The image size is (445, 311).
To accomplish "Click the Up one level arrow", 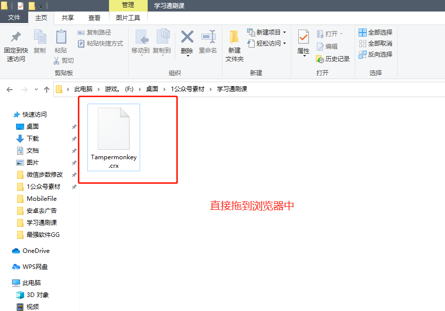I will (47, 90).
